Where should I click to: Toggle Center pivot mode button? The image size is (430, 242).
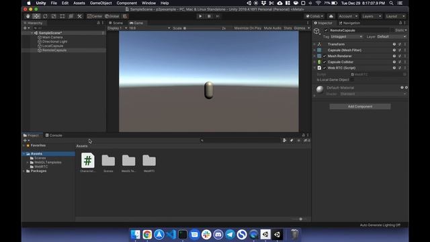(95, 16)
